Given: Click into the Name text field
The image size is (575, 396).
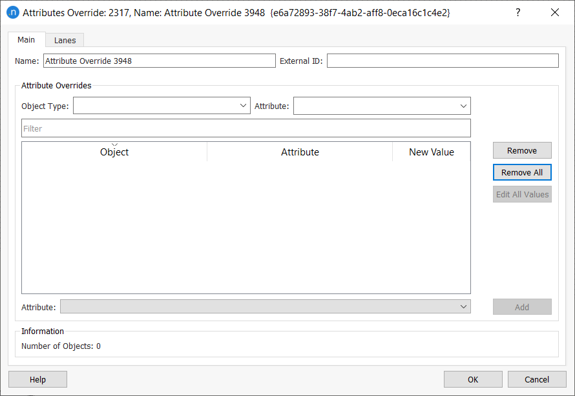Looking at the screenshot, I should click(x=159, y=61).
